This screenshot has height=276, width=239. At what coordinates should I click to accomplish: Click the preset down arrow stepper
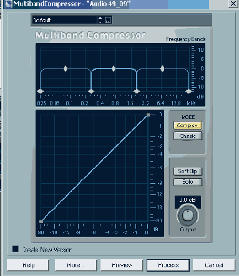pyautogui.click(x=100, y=22)
